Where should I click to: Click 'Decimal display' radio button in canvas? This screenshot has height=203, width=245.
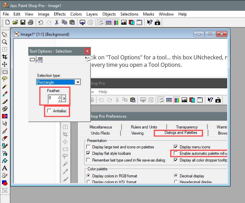(x=176, y=176)
